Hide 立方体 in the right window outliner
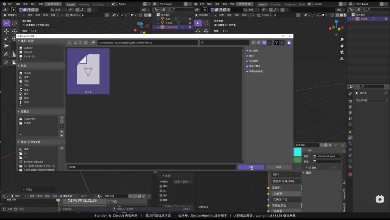Viewport: 390px width, 220px height. [x=386, y=19]
